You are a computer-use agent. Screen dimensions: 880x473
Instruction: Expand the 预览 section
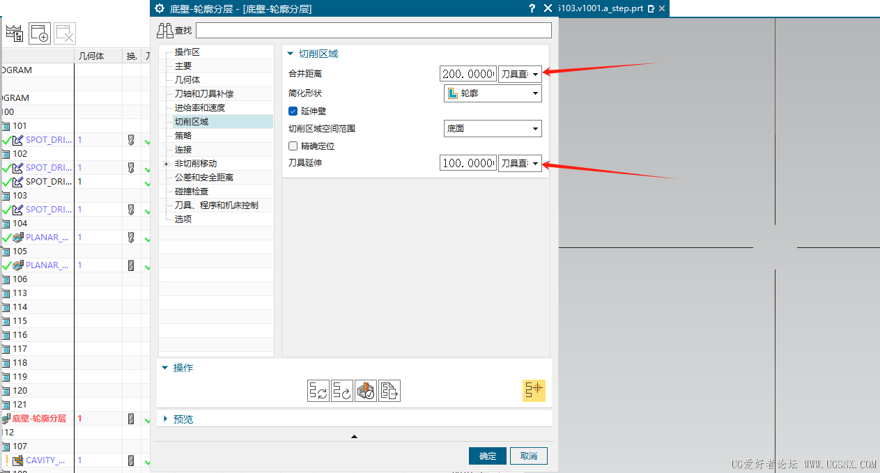click(165, 419)
